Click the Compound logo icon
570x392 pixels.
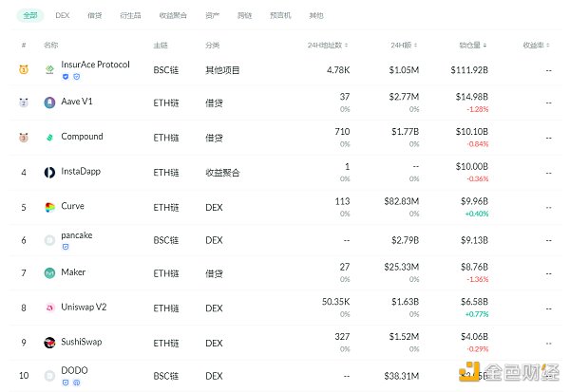tap(50, 137)
